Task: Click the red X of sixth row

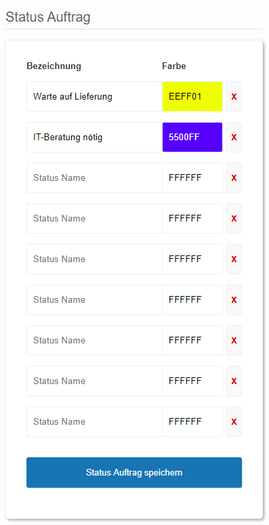Action: point(234,299)
